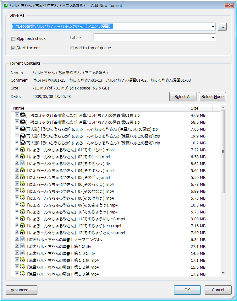Image resolution: width=237 pixels, height=301 pixels.
Task: Click MP4 icon of ちゅるやさん 02 file
Action: tap(22, 156)
